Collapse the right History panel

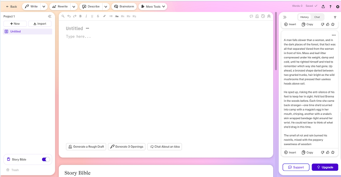click(285, 17)
